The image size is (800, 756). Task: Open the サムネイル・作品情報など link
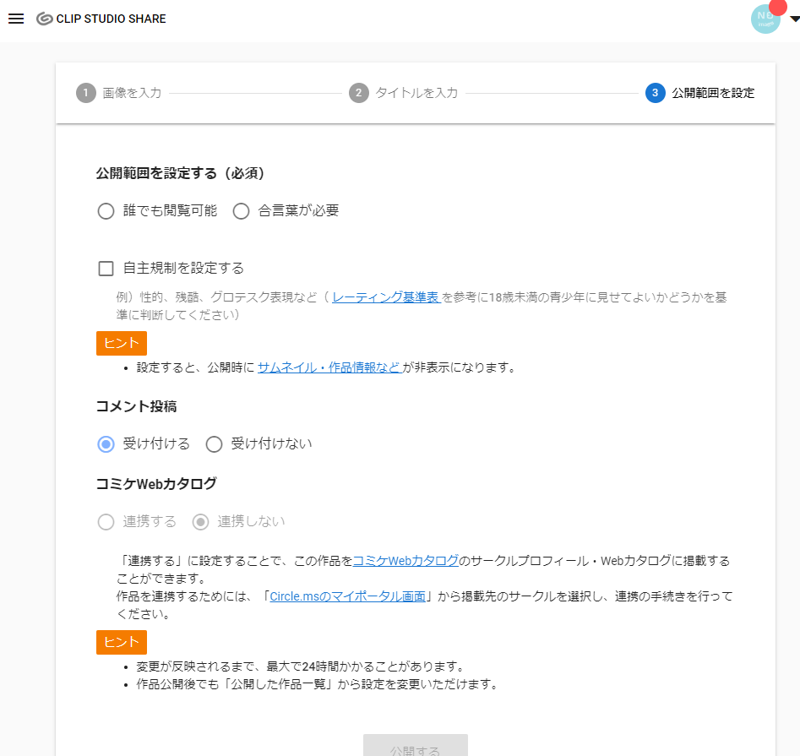pyautogui.click(x=329, y=367)
